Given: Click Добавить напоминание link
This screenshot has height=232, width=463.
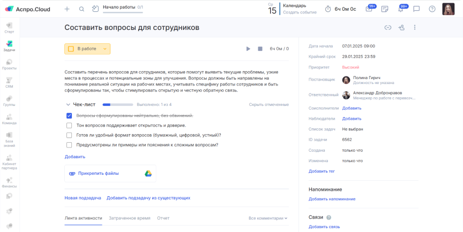Looking at the screenshot, I should click(332, 199).
